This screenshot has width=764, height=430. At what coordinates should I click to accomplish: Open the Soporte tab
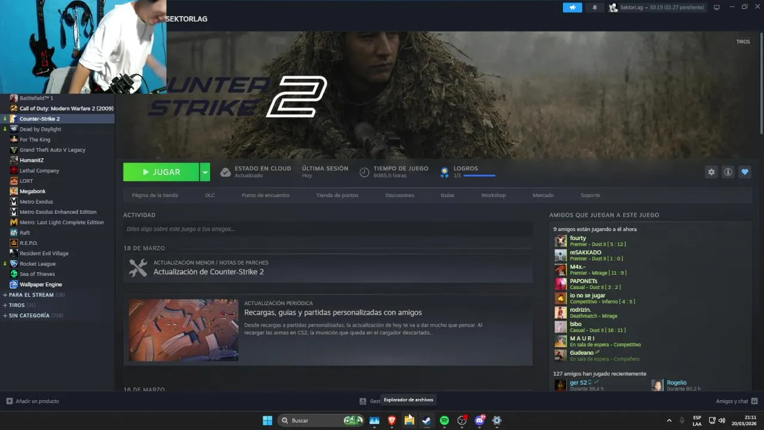(590, 195)
